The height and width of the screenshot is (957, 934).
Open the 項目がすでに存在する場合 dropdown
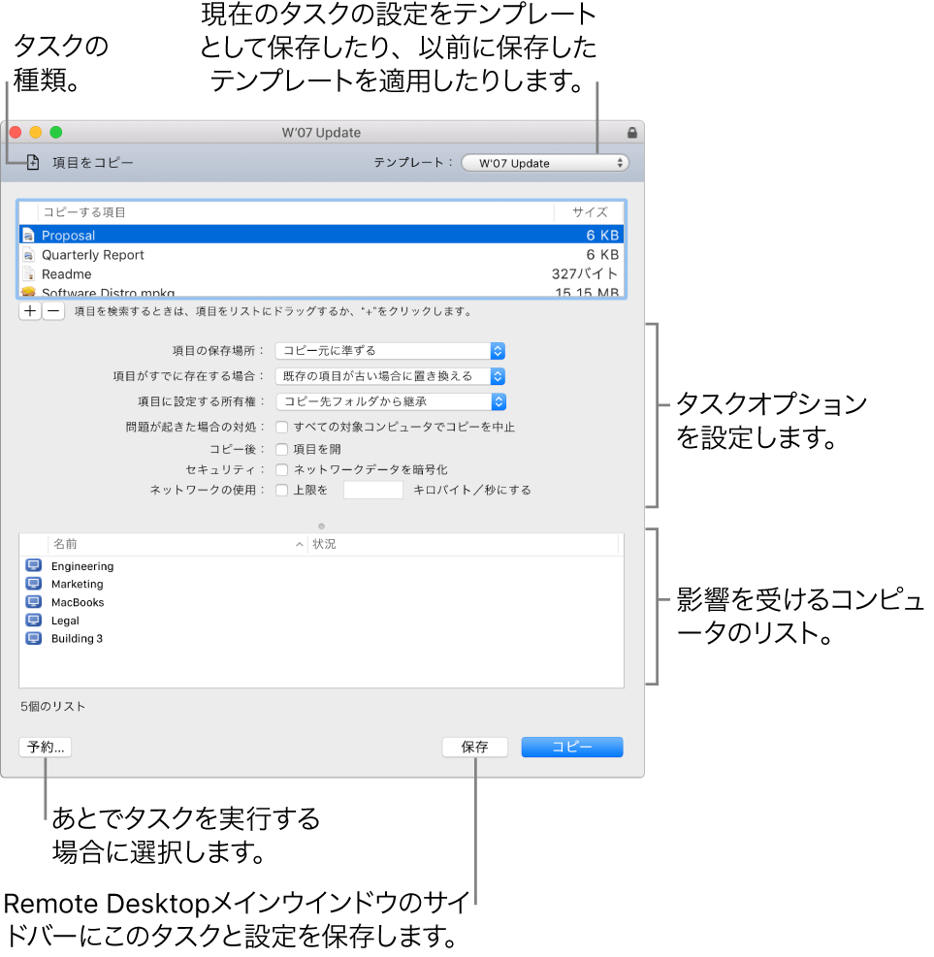point(389,376)
